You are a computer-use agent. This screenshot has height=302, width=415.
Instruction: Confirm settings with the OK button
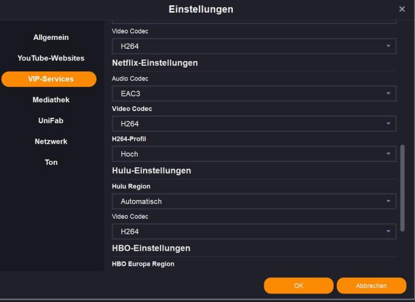pos(299,286)
